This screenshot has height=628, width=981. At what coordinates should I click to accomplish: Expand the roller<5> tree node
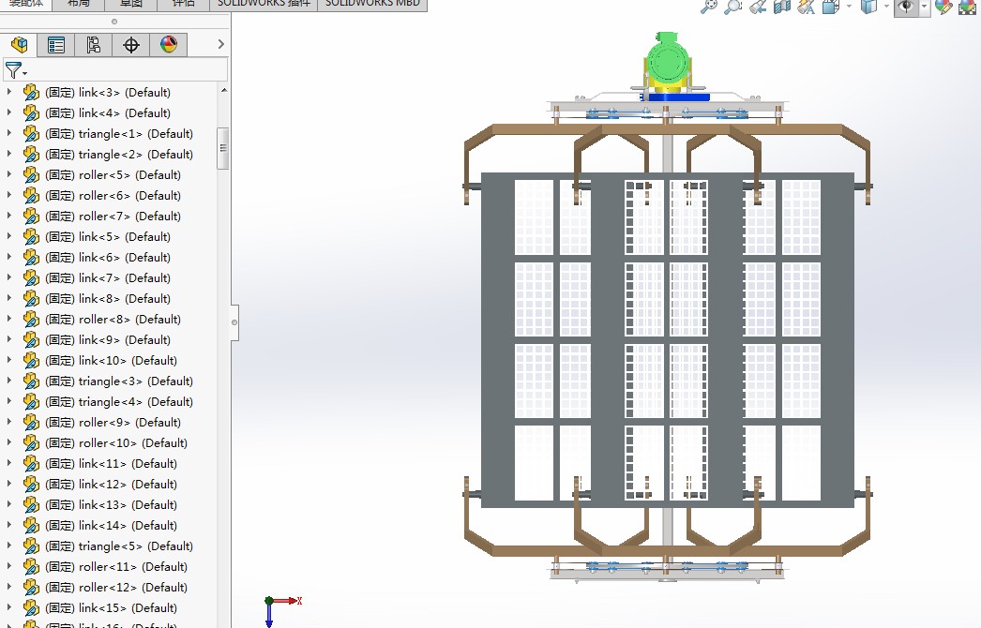point(9,174)
